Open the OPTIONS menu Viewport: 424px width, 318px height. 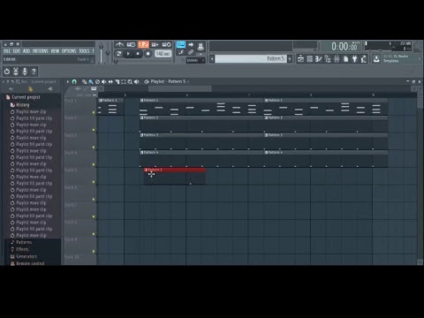click(69, 51)
